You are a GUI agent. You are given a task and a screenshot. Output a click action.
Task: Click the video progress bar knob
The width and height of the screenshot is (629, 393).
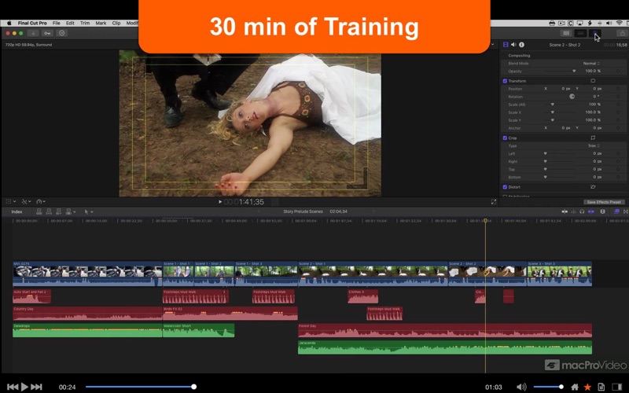[193, 387]
